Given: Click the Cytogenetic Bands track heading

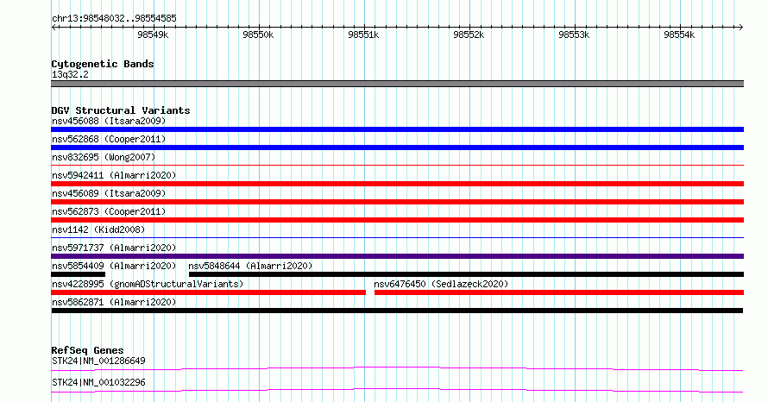Looking at the screenshot, I should pyautogui.click(x=103, y=64).
